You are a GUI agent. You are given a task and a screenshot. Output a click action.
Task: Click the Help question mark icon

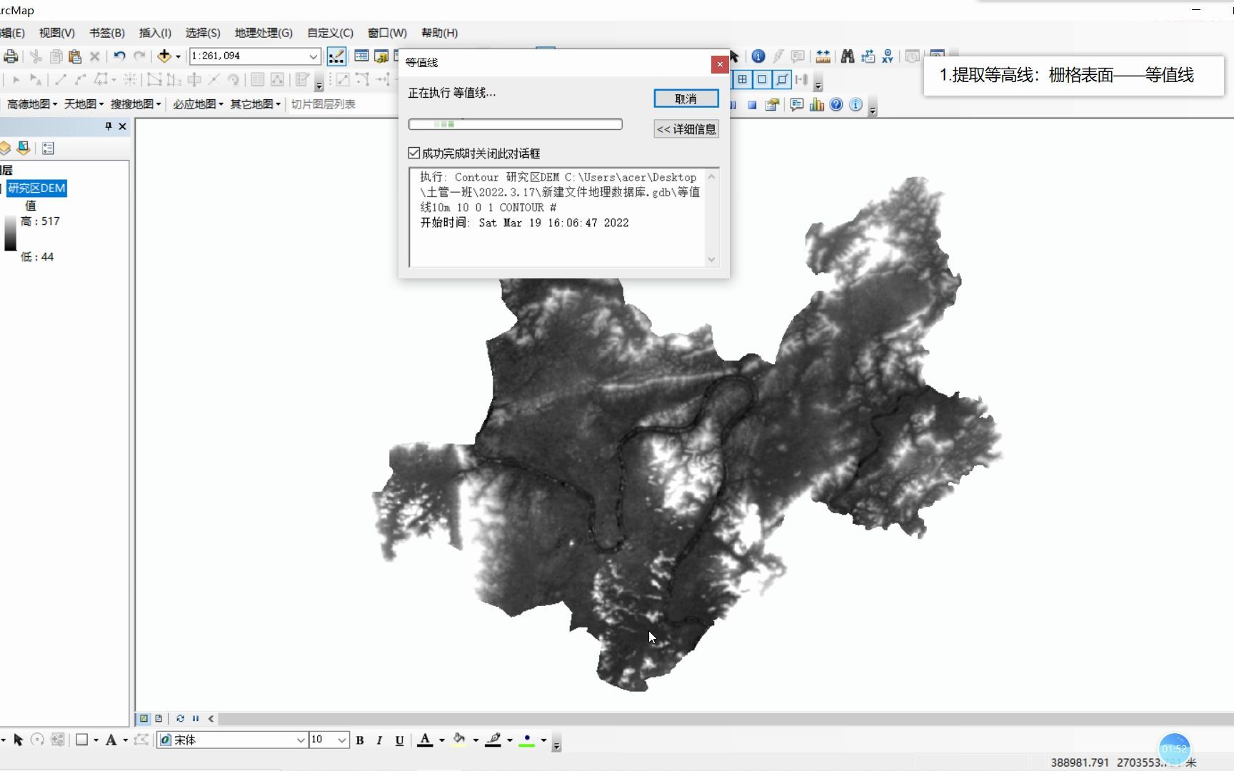pos(836,105)
